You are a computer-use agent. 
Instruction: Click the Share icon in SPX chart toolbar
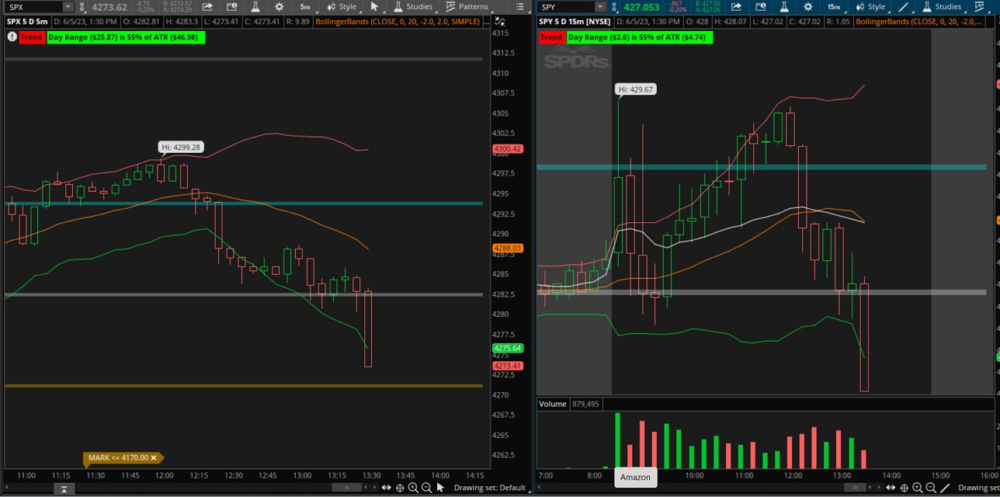207,7
